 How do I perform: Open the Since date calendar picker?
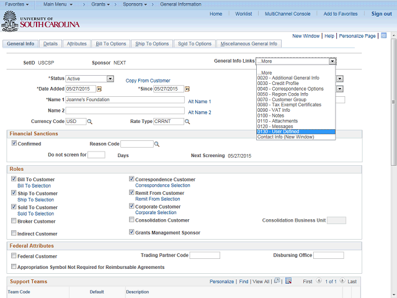(x=188, y=89)
